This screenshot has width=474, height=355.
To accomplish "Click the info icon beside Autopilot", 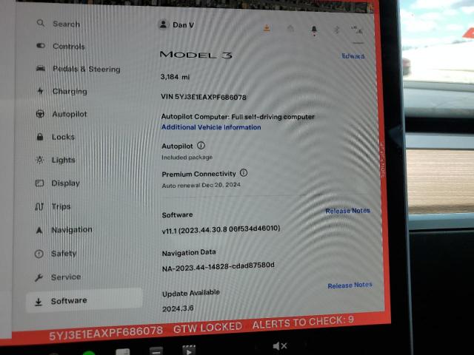I will click(201, 146).
